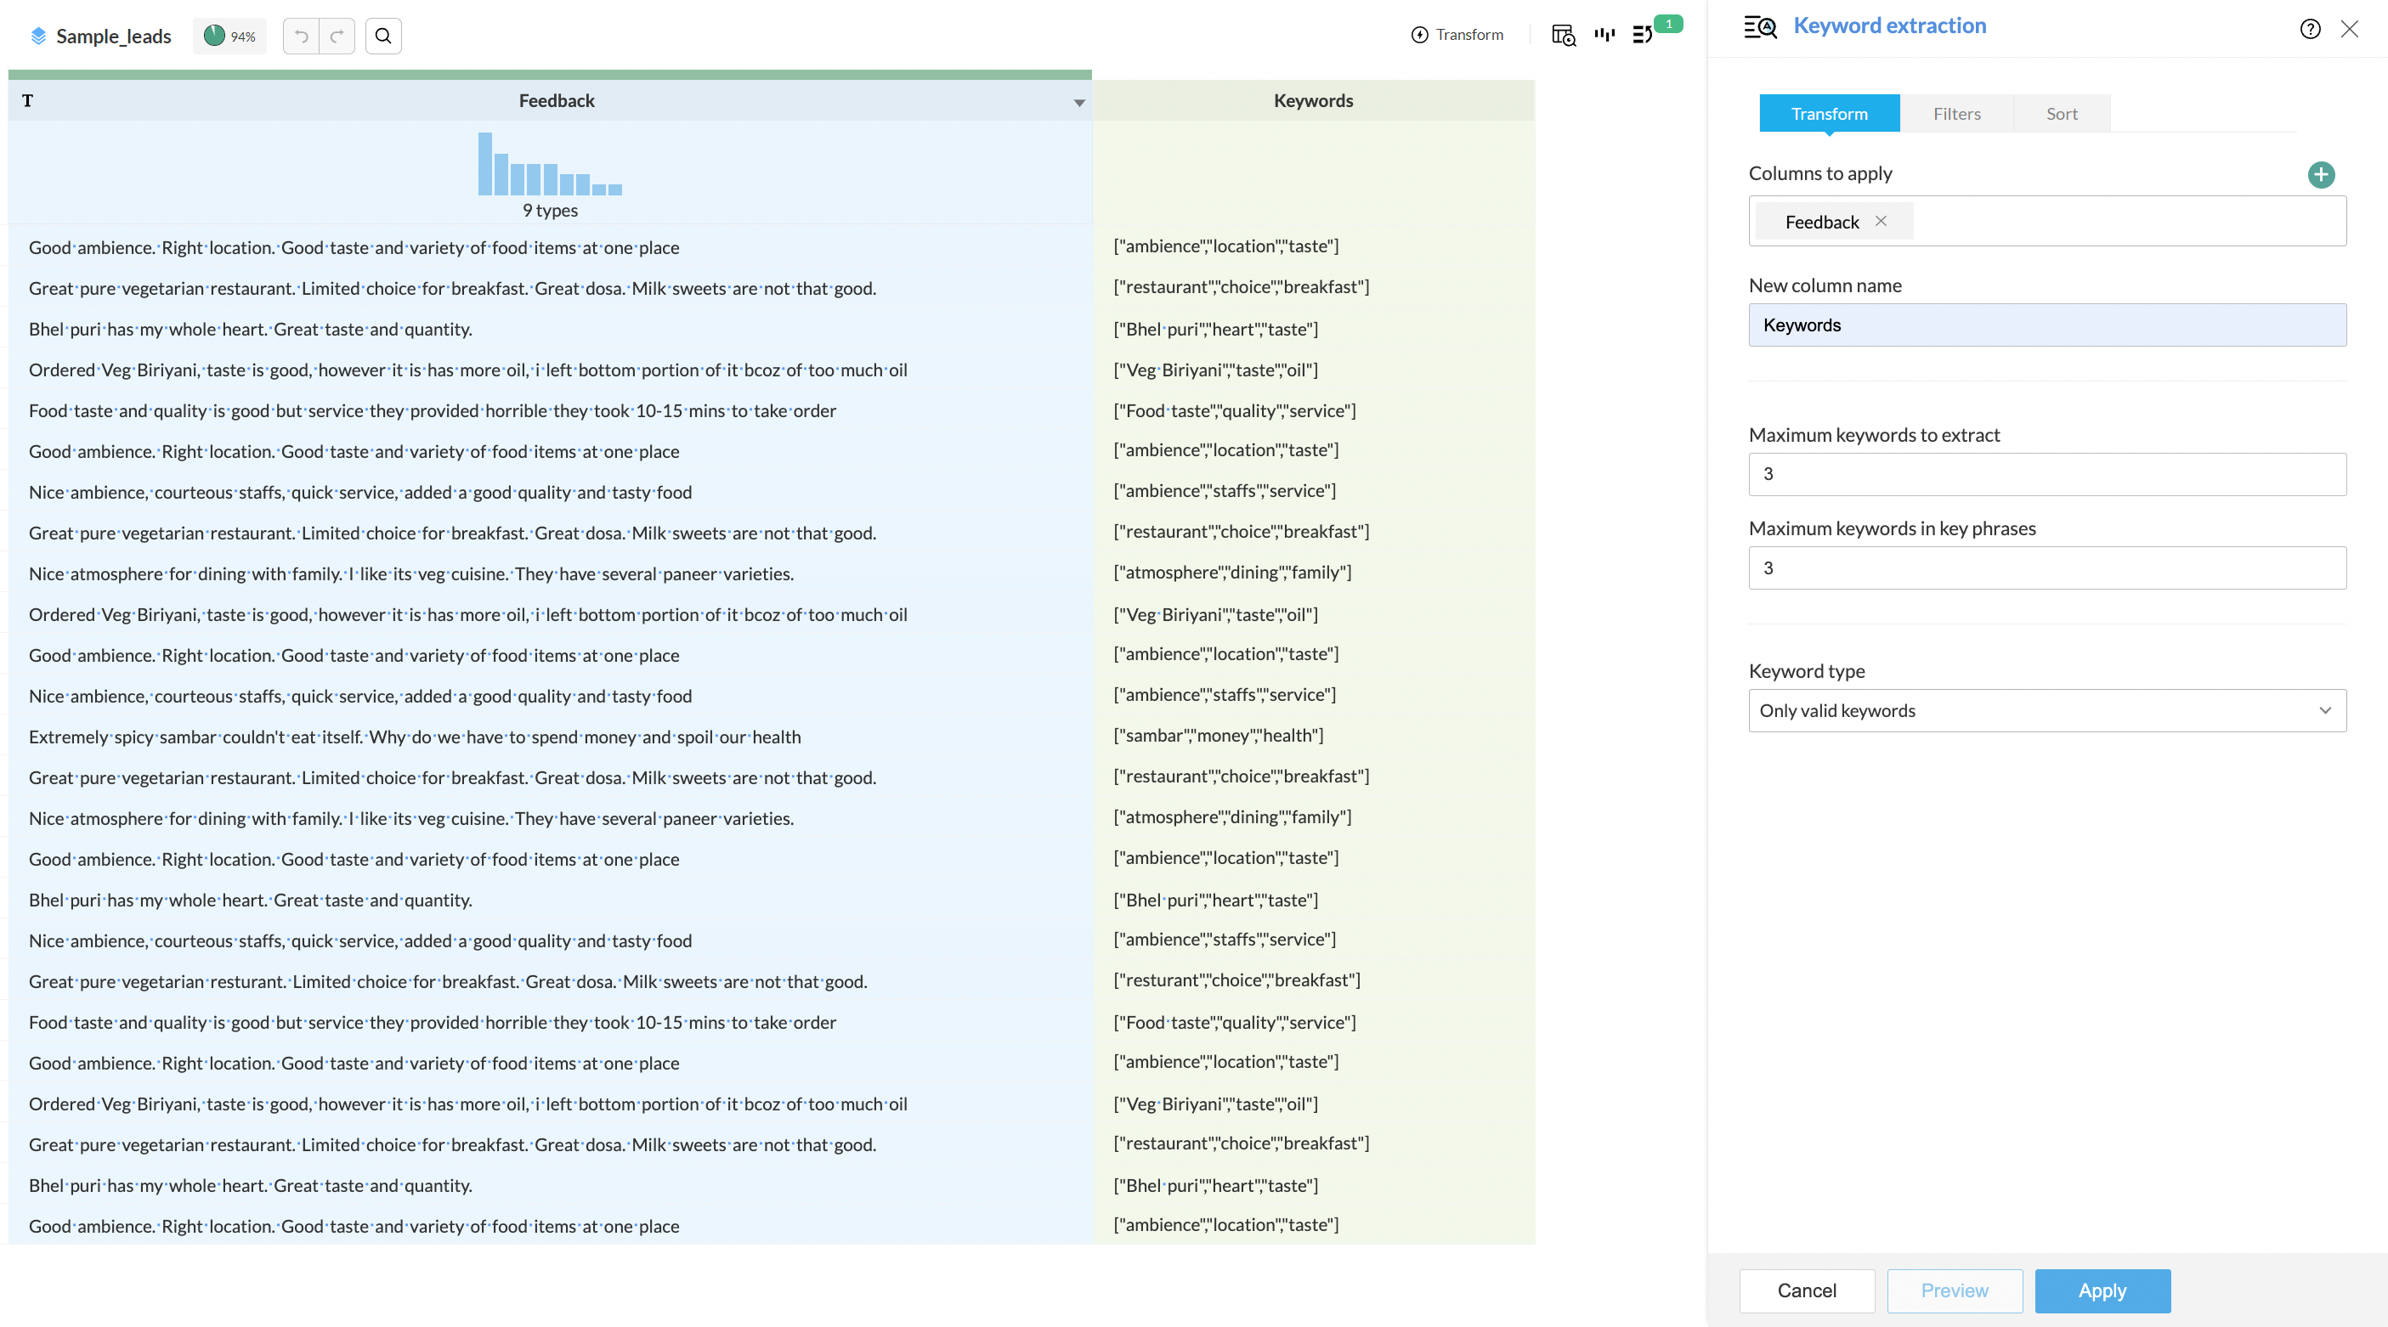The width and height of the screenshot is (2388, 1327).
Task: Remove Feedback chip from columns to apply
Action: (1881, 222)
